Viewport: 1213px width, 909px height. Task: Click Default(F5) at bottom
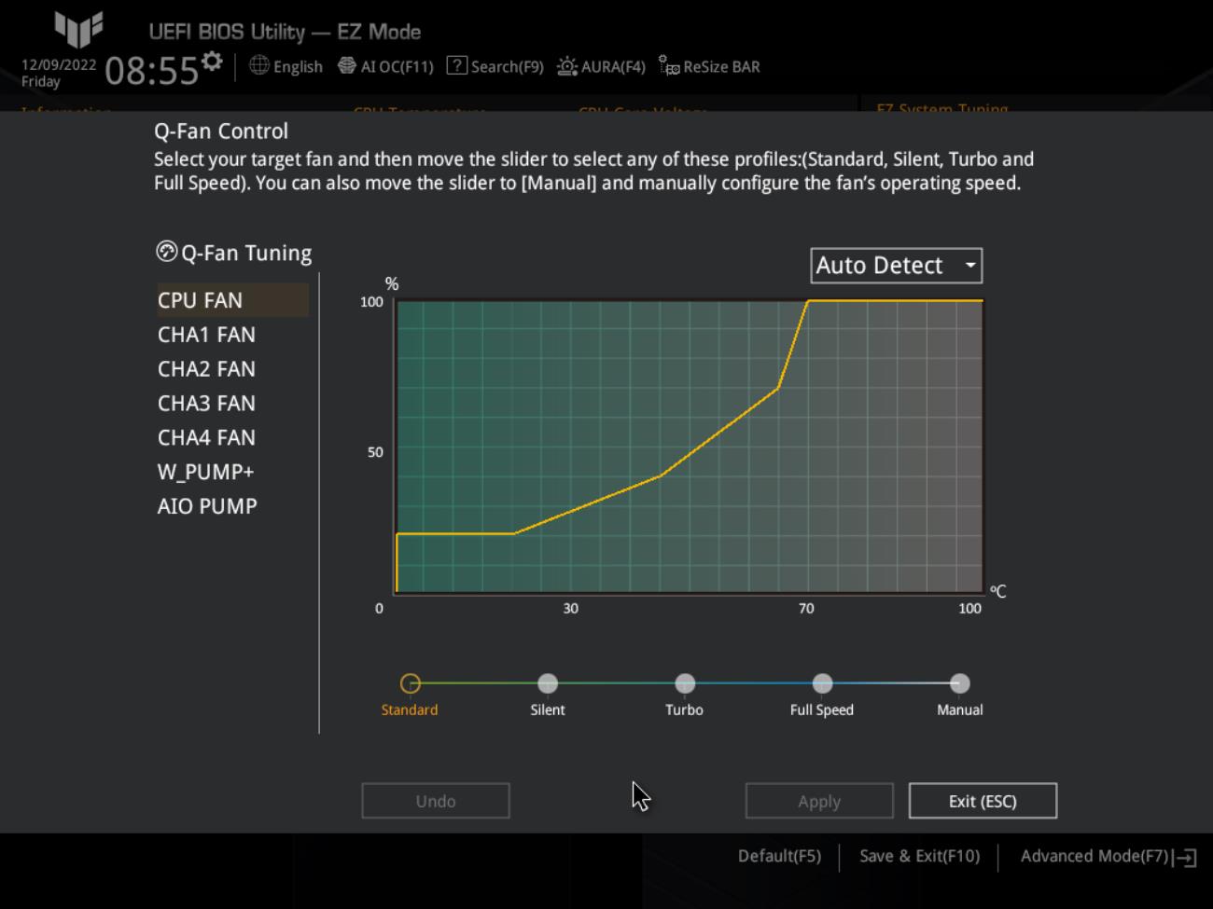[779, 856]
